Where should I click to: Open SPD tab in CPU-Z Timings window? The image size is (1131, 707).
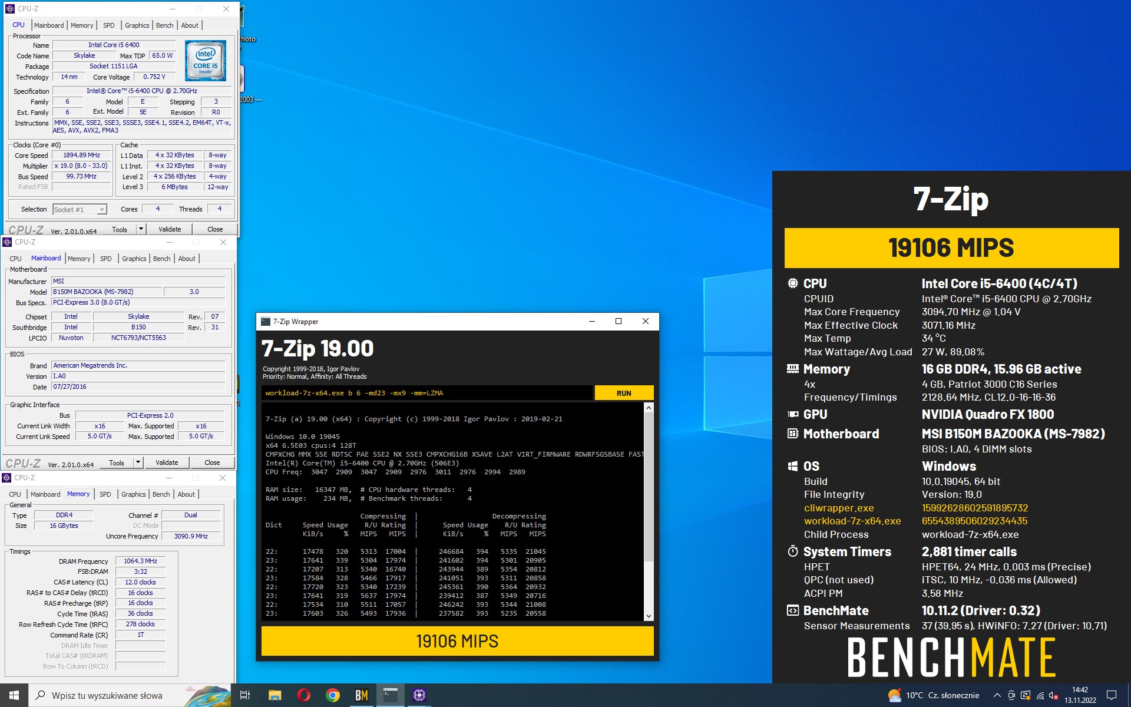point(105,494)
